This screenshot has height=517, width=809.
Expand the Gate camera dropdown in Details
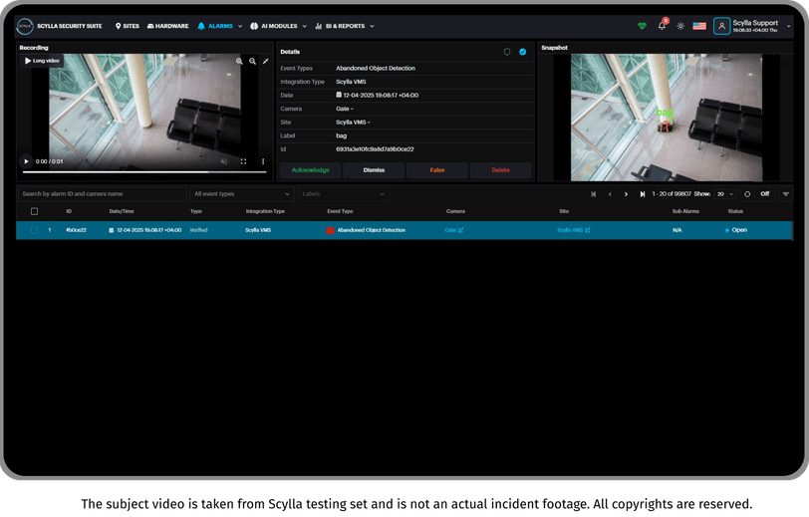(x=345, y=109)
